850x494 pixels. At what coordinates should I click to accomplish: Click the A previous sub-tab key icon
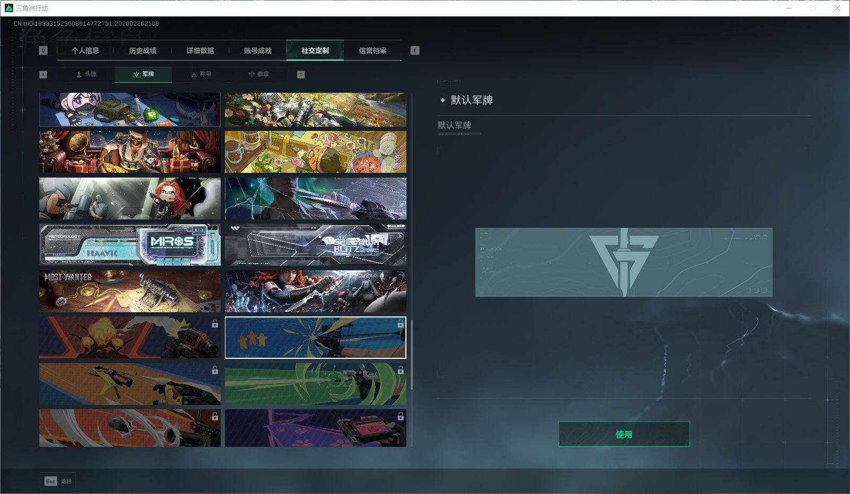coord(44,75)
